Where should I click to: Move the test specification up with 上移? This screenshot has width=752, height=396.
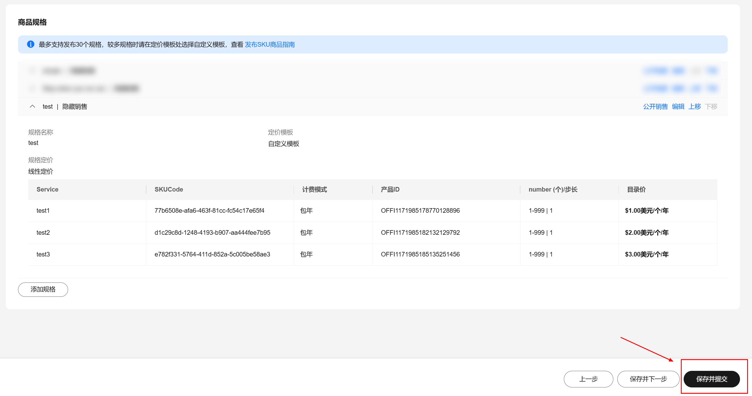(x=695, y=107)
